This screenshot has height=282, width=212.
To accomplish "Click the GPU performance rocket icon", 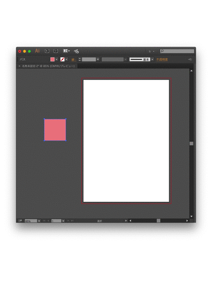I will click(76, 51).
